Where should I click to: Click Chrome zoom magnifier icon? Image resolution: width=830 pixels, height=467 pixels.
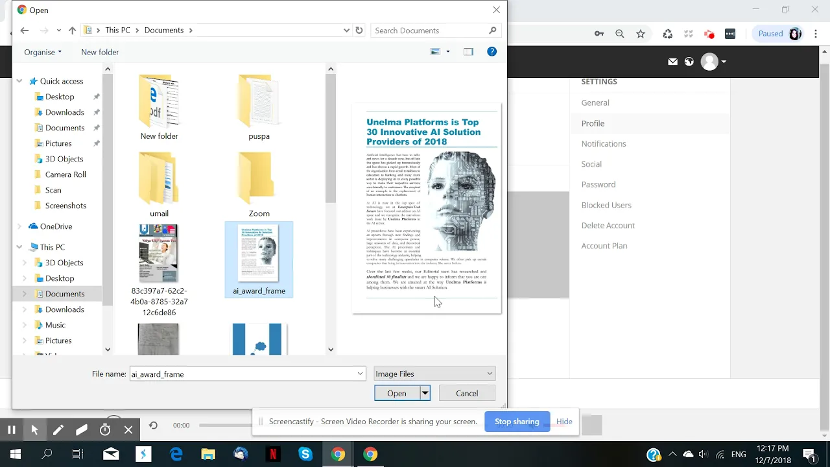(620, 34)
